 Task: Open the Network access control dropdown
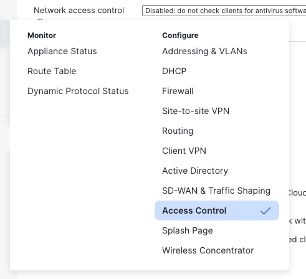click(224, 11)
